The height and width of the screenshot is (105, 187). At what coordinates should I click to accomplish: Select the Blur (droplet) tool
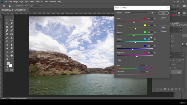(x=12, y=45)
